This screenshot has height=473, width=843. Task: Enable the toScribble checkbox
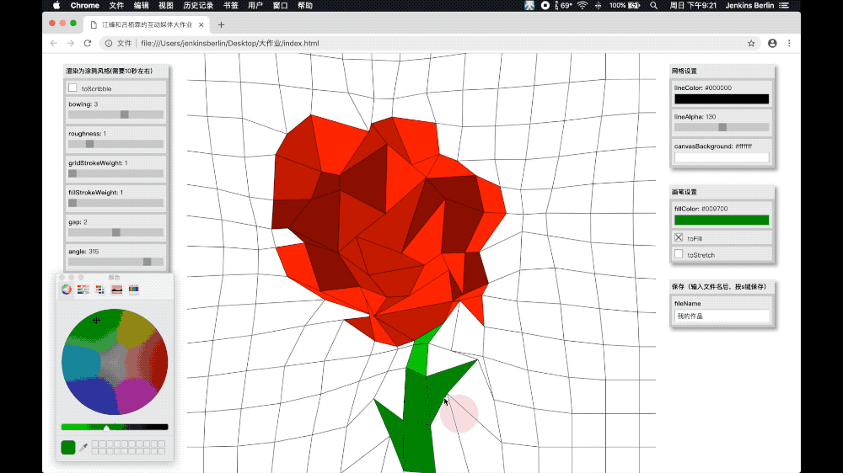coord(72,88)
